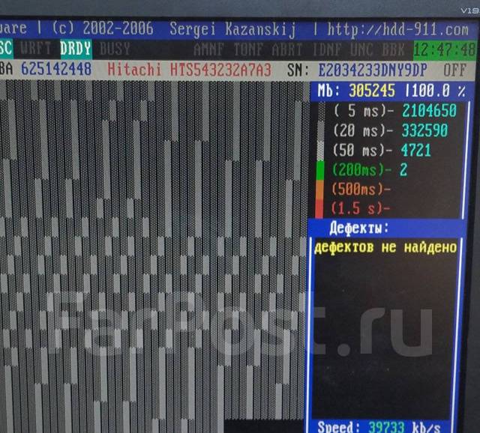Screen dimensions: 480x433
Task: Click the ABRT error indicator
Action: tap(286, 50)
